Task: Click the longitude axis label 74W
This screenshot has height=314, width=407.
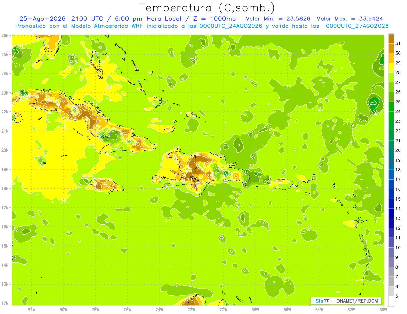Action: pos(159,309)
